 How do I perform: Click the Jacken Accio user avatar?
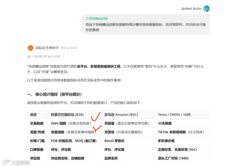click(207, 8)
